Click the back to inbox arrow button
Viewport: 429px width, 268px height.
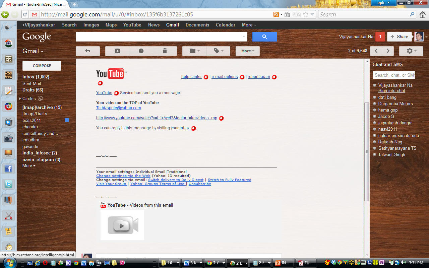tap(88, 51)
